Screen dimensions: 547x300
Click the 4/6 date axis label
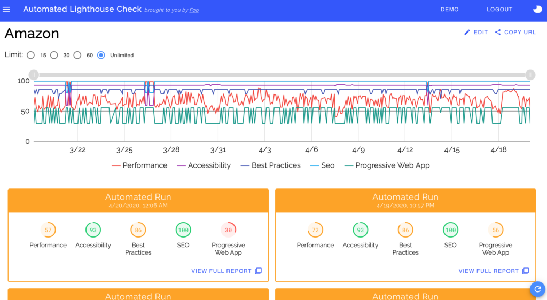(x=311, y=150)
